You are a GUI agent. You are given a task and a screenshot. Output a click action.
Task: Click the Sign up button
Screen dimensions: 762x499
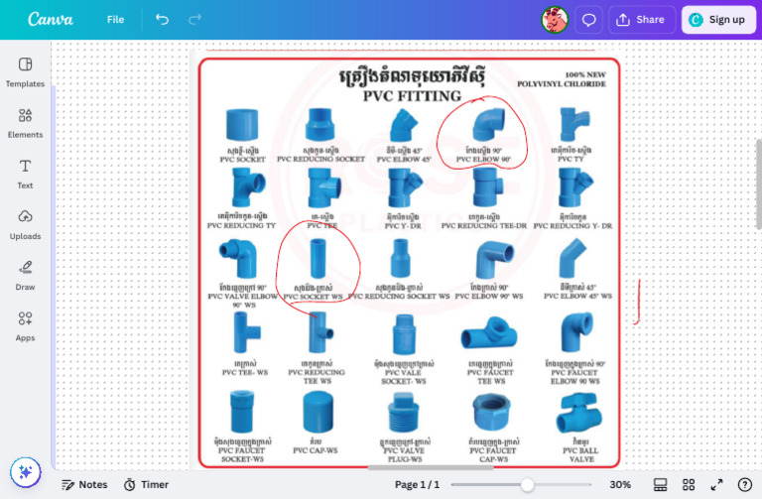click(x=717, y=19)
